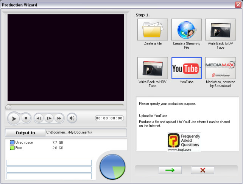Click the 7.7 GB used space value

coord(58,142)
